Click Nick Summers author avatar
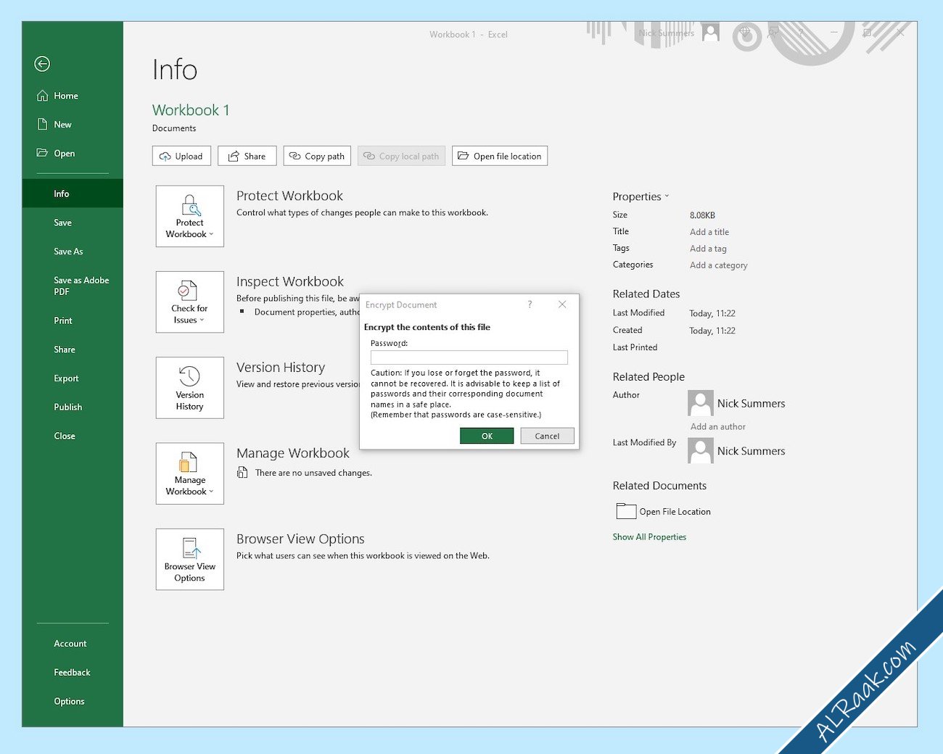This screenshot has height=754, width=943. [701, 403]
